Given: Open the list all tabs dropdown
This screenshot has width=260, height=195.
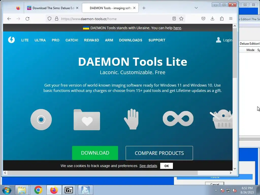Looking at the screenshot, I should (x=196, y=8).
